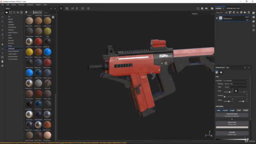Open the fill properties tab icon
Viewport: 256px width, 144px height.
[217, 72]
